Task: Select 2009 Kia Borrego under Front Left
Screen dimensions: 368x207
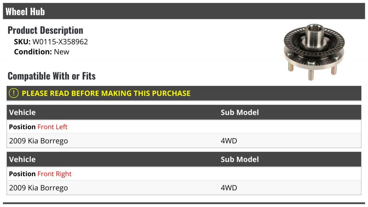Action: (x=39, y=141)
